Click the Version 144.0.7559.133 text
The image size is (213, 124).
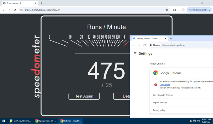click(x=180, y=88)
